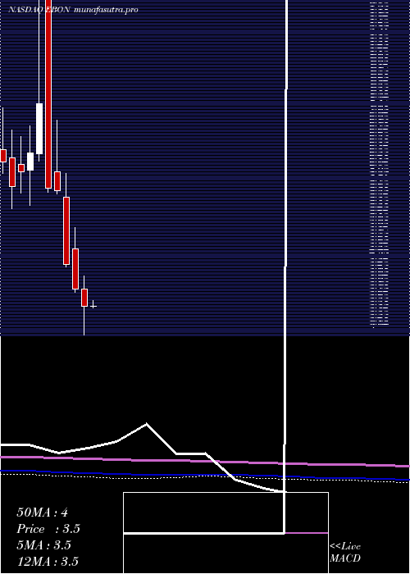Click the Price : 3.5 value
410x574 pixels.
point(48,529)
